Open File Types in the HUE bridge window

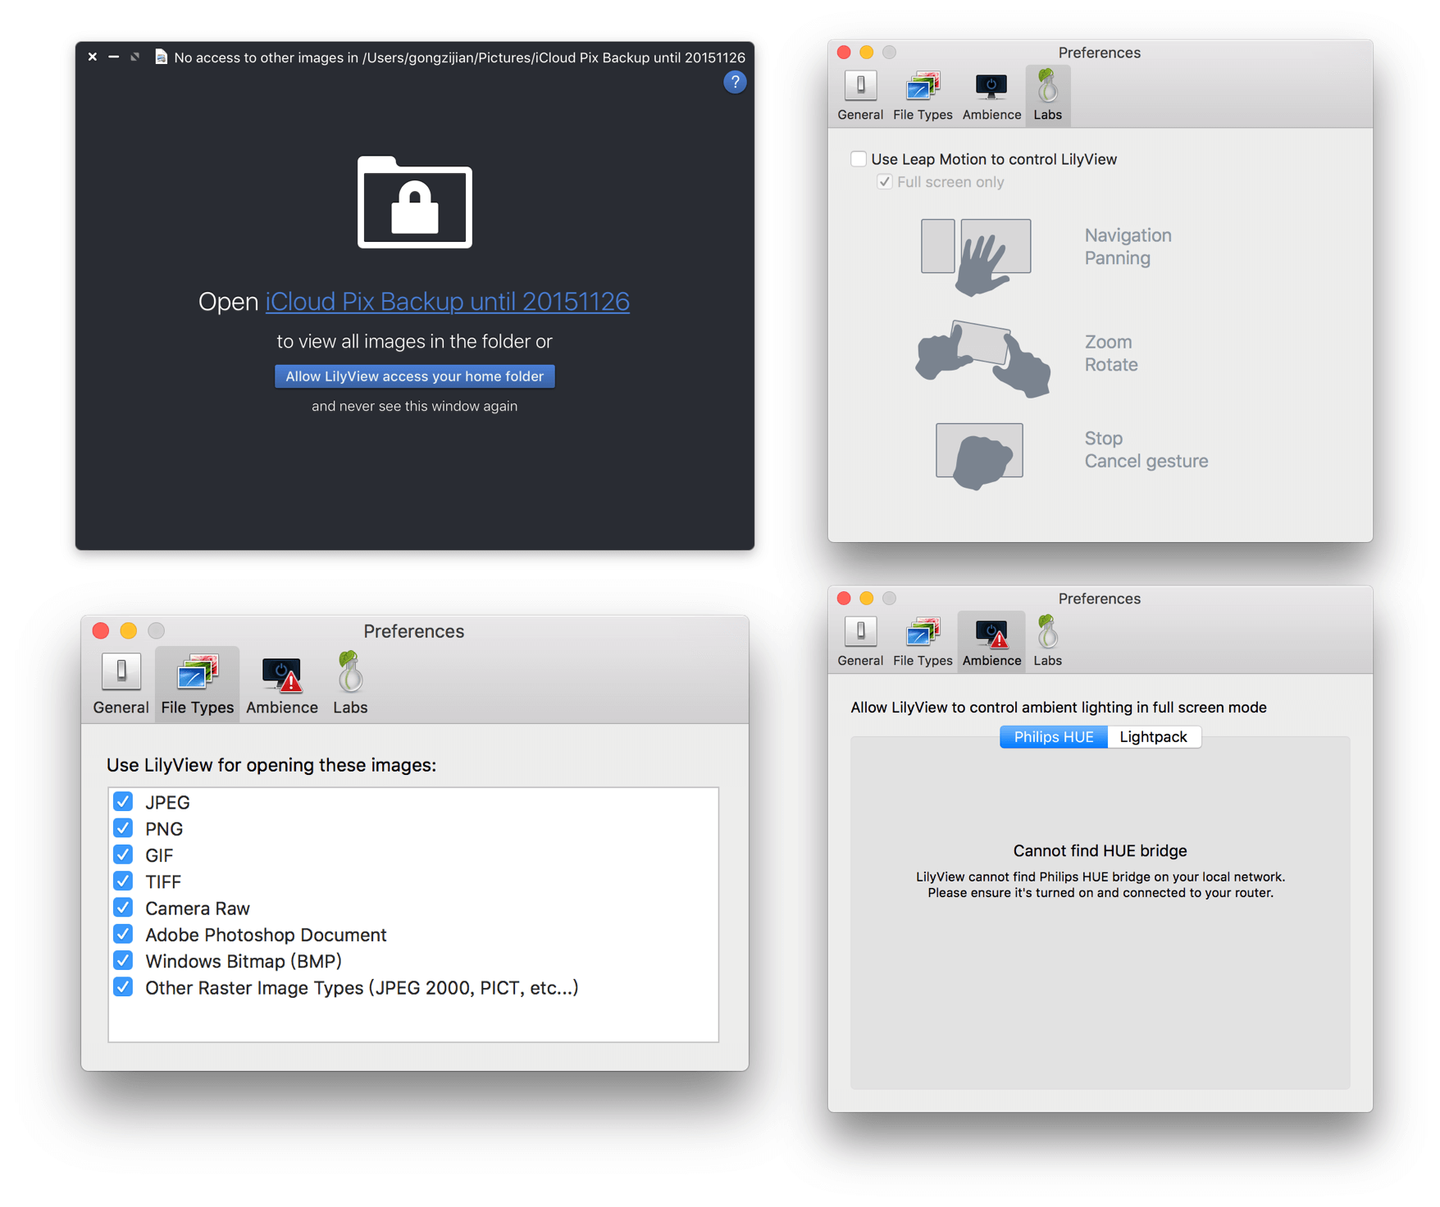coord(922,642)
